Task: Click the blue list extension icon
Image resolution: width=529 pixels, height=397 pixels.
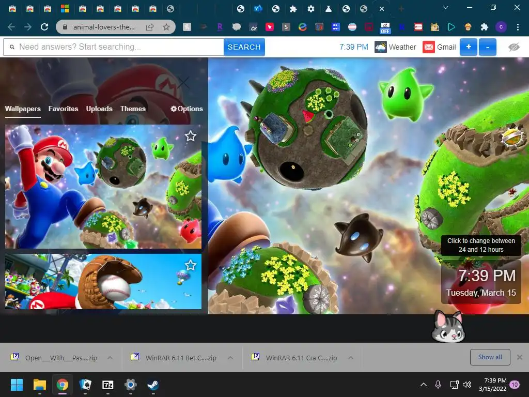Action: coord(336,27)
